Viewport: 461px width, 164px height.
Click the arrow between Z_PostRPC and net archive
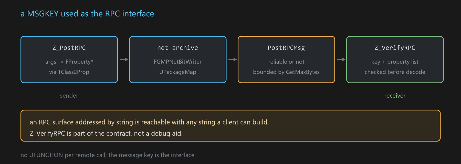point(124,59)
